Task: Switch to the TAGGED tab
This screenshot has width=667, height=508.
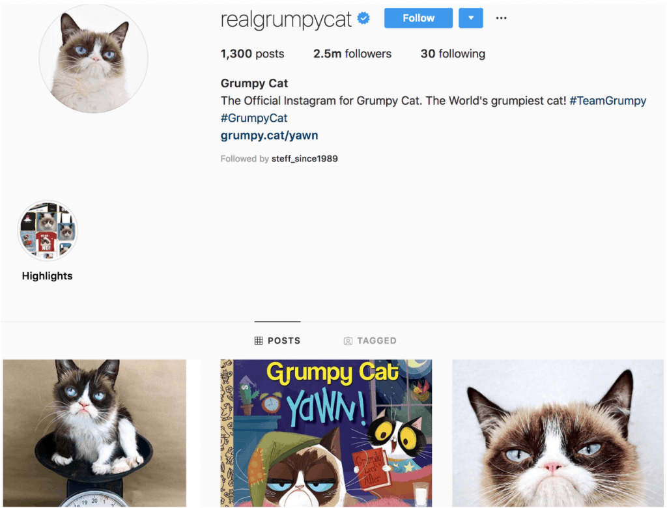Action: tap(370, 341)
